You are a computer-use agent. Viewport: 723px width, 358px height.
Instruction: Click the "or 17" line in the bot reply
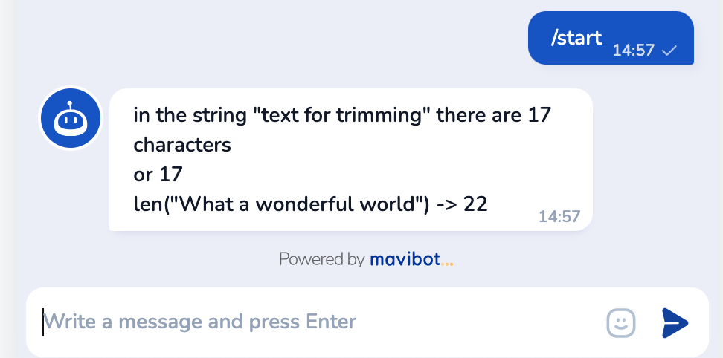(158, 175)
